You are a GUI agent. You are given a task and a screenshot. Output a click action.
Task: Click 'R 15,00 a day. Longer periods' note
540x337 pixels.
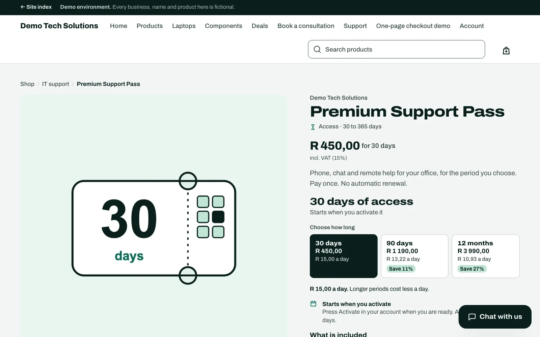369,289
